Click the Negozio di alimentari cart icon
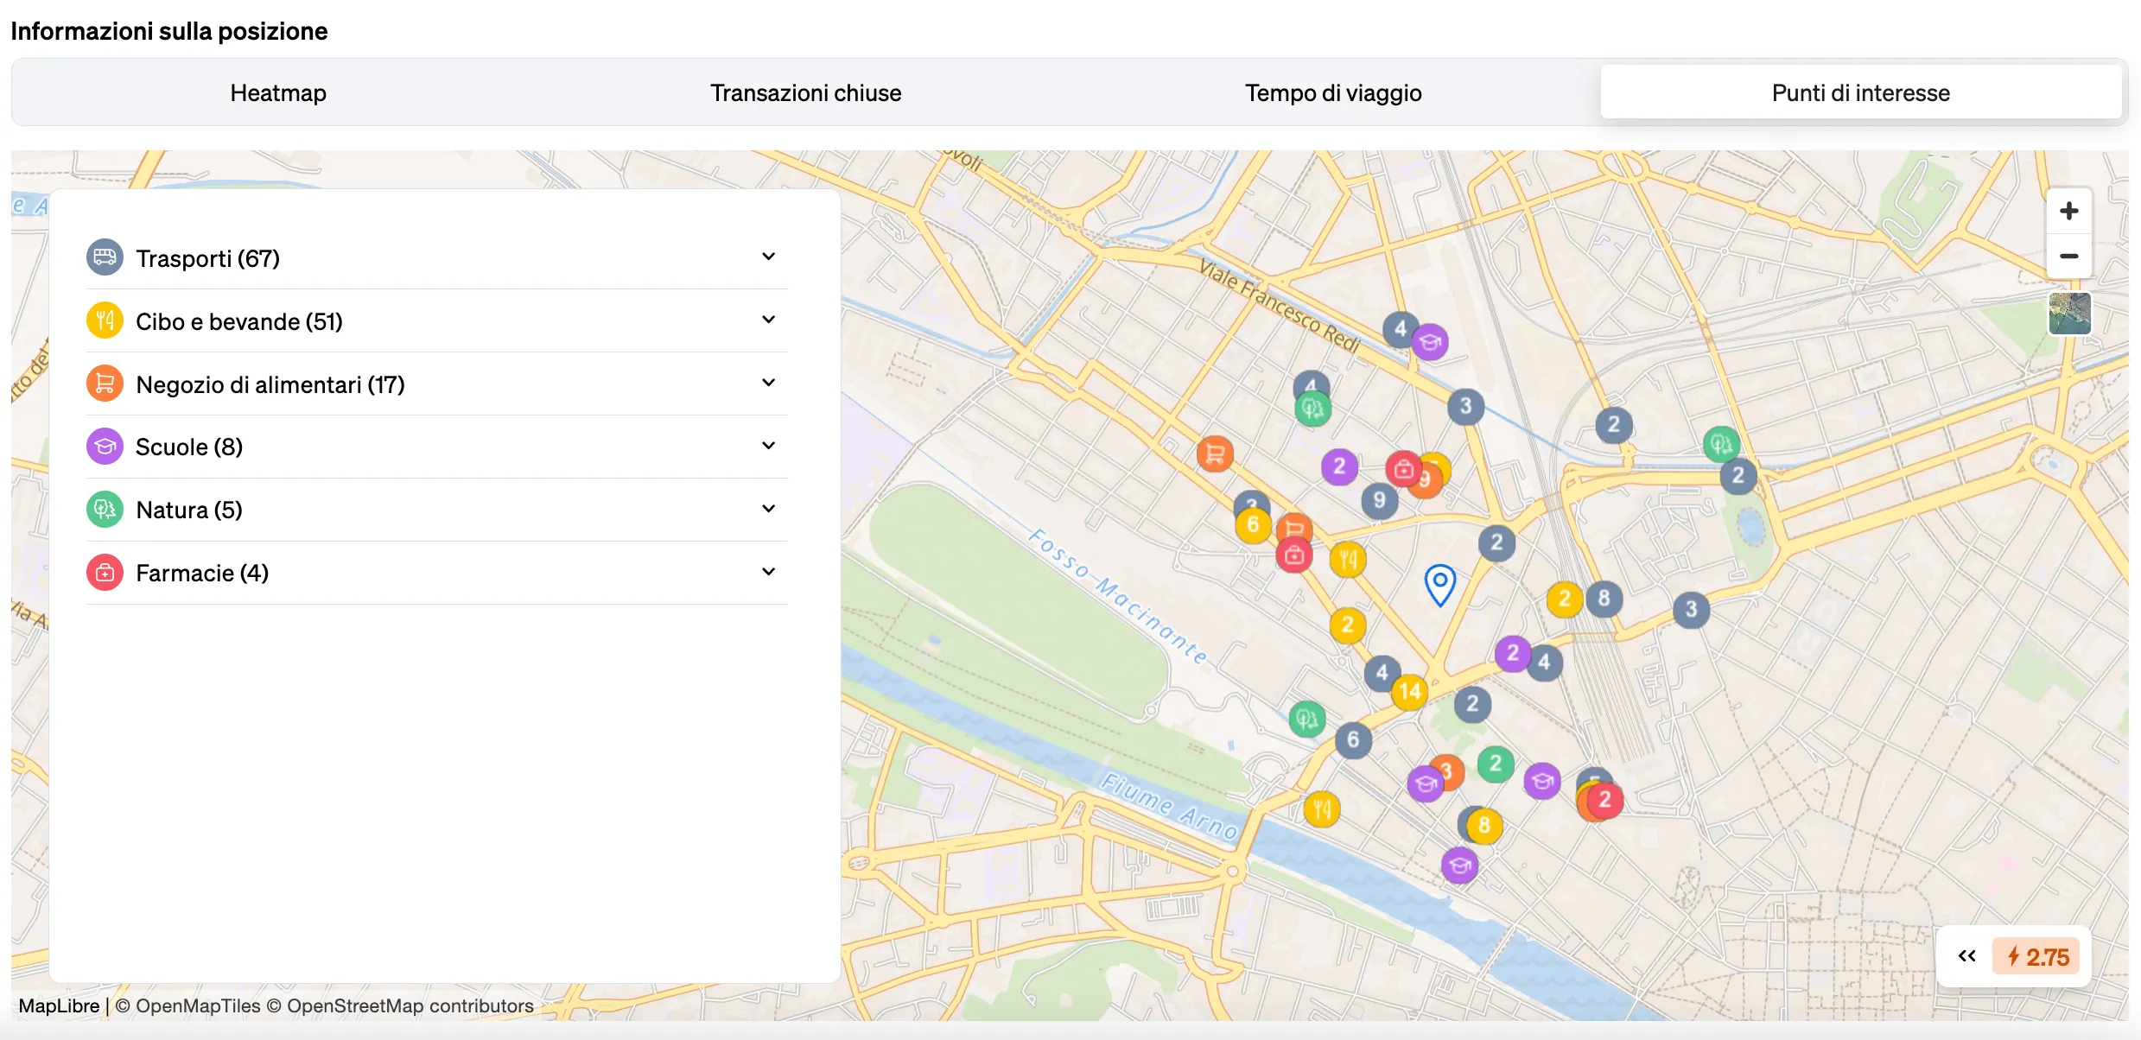Screen dimensions: 2141x1040 click(105, 384)
